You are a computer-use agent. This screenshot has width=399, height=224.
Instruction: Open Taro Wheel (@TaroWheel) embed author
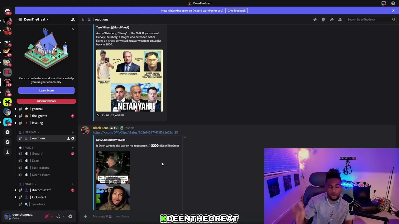(113, 27)
